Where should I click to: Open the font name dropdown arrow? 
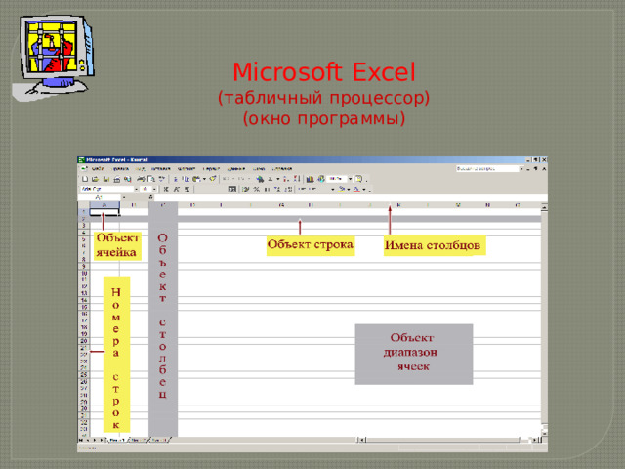[136, 189]
